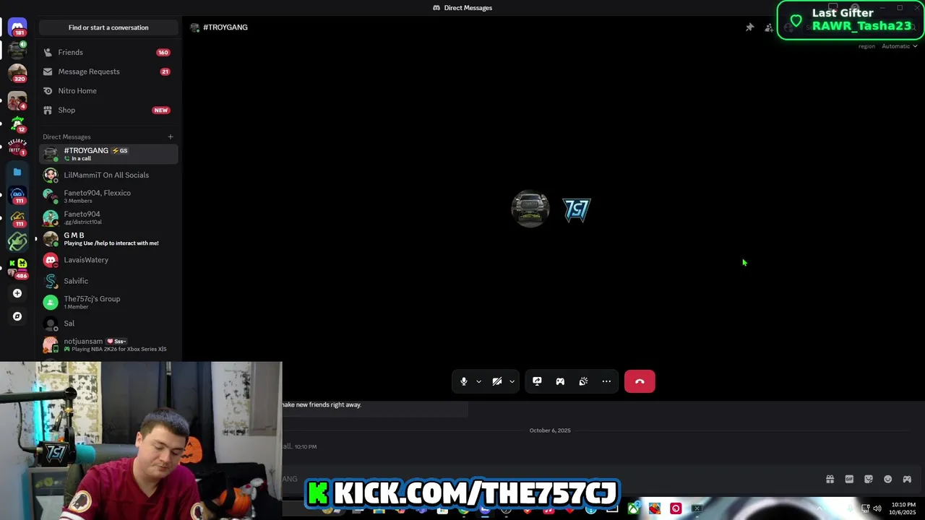Screen dimensions: 925x520
Task: Open microphone input options arrow
Action: (x=478, y=381)
